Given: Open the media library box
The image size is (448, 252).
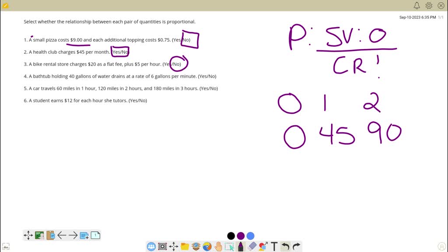Looking at the screenshot, I should (196, 246).
